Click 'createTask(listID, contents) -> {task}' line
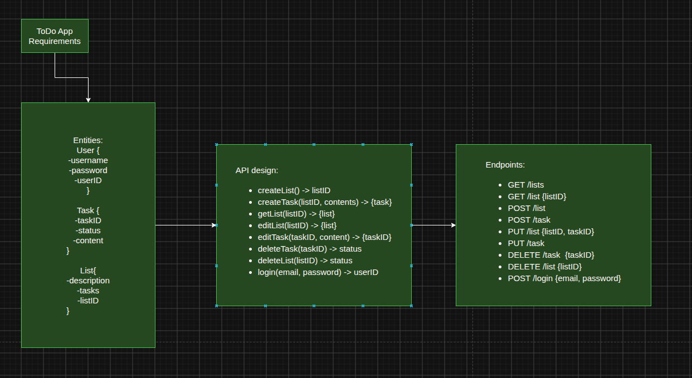Screen dimensions: 692x378 pos(325,202)
